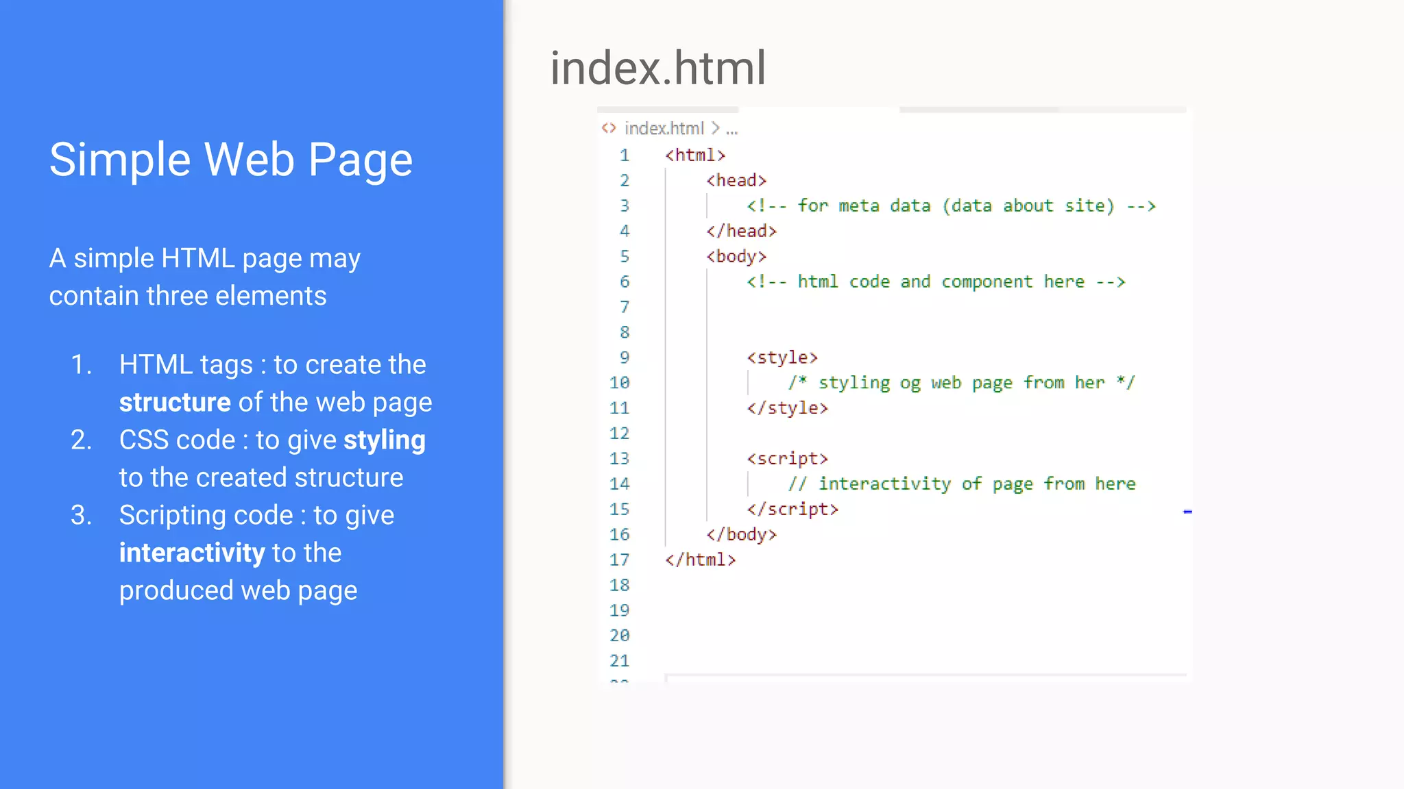The height and width of the screenshot is (789, 1404).
Task: Click the bold word 'interactivity'
Action: pyautogui.click(x=192, y=553)
